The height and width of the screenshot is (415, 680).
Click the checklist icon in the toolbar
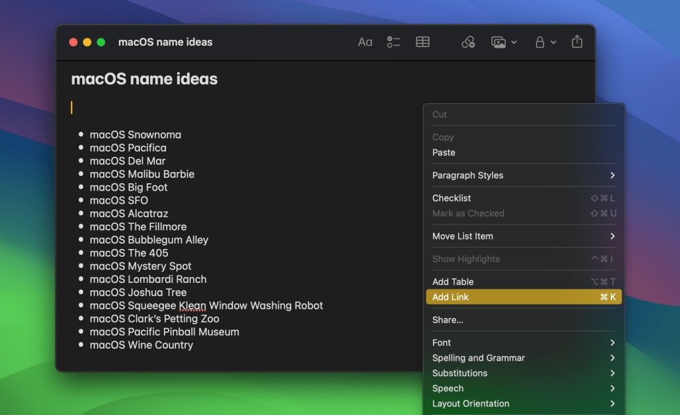pos(394,42)
